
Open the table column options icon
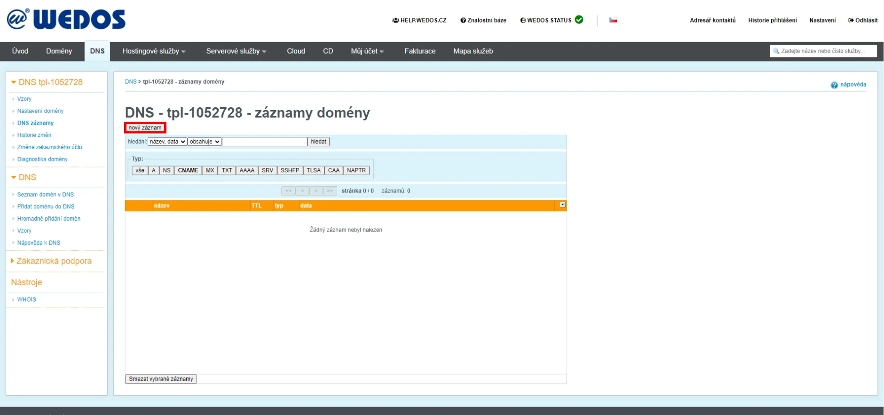tap(562, 205)
